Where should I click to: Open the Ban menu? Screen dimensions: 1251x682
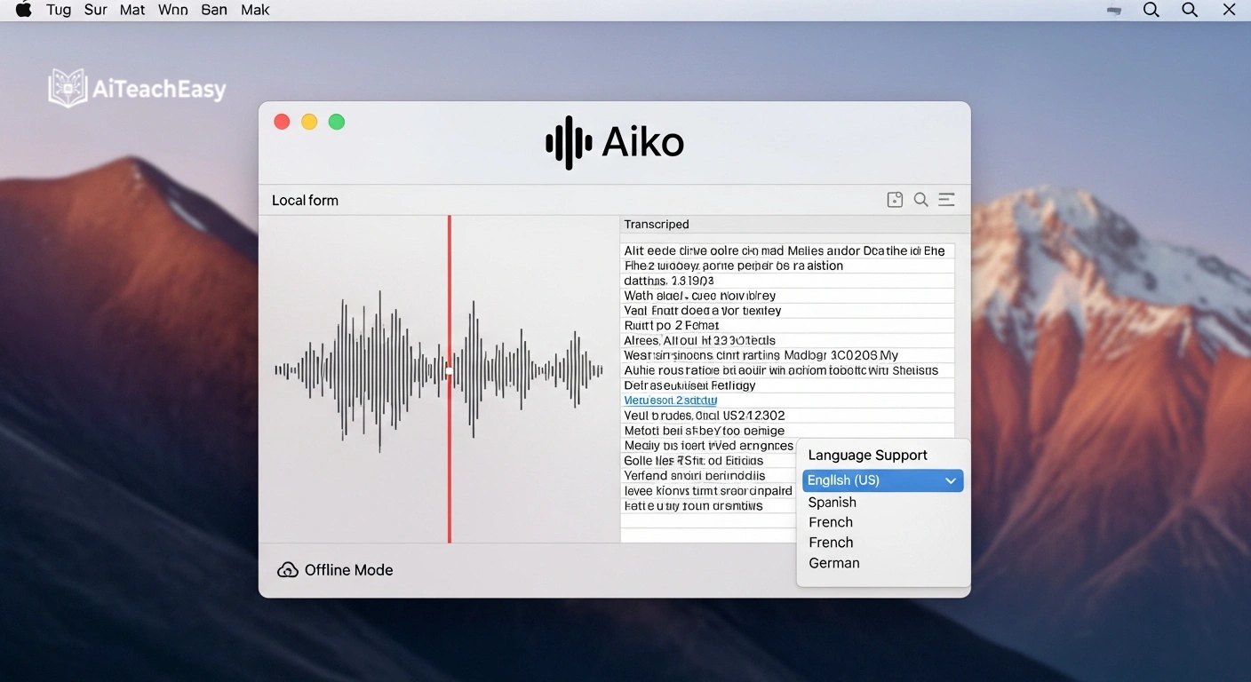(214, 10)
